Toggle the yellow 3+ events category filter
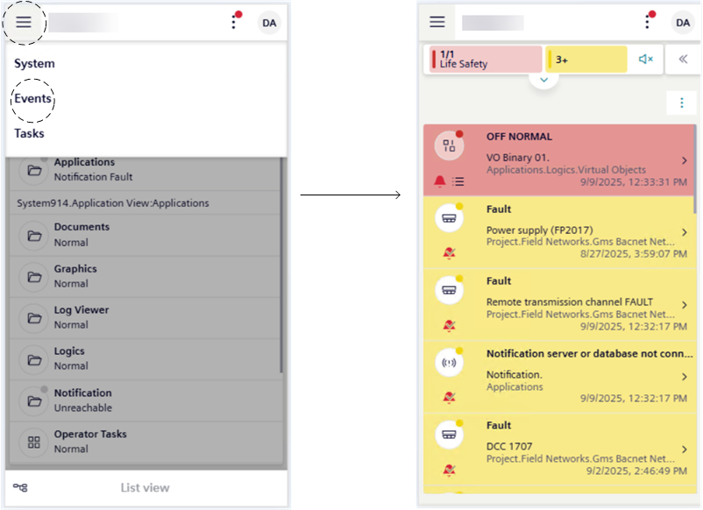This screenshot has width=703, height=510. coord(586,60)
